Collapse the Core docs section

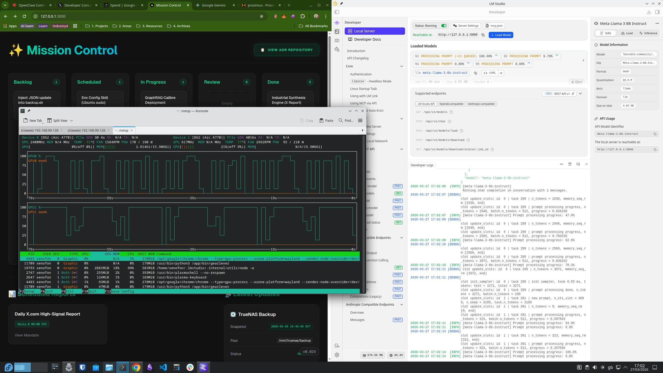(401, 66)
